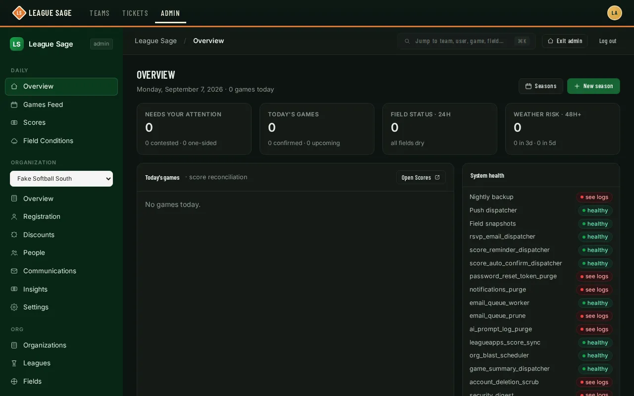Click the Log out link
This screenshot has height=396, width=634.
pos(608,41)
